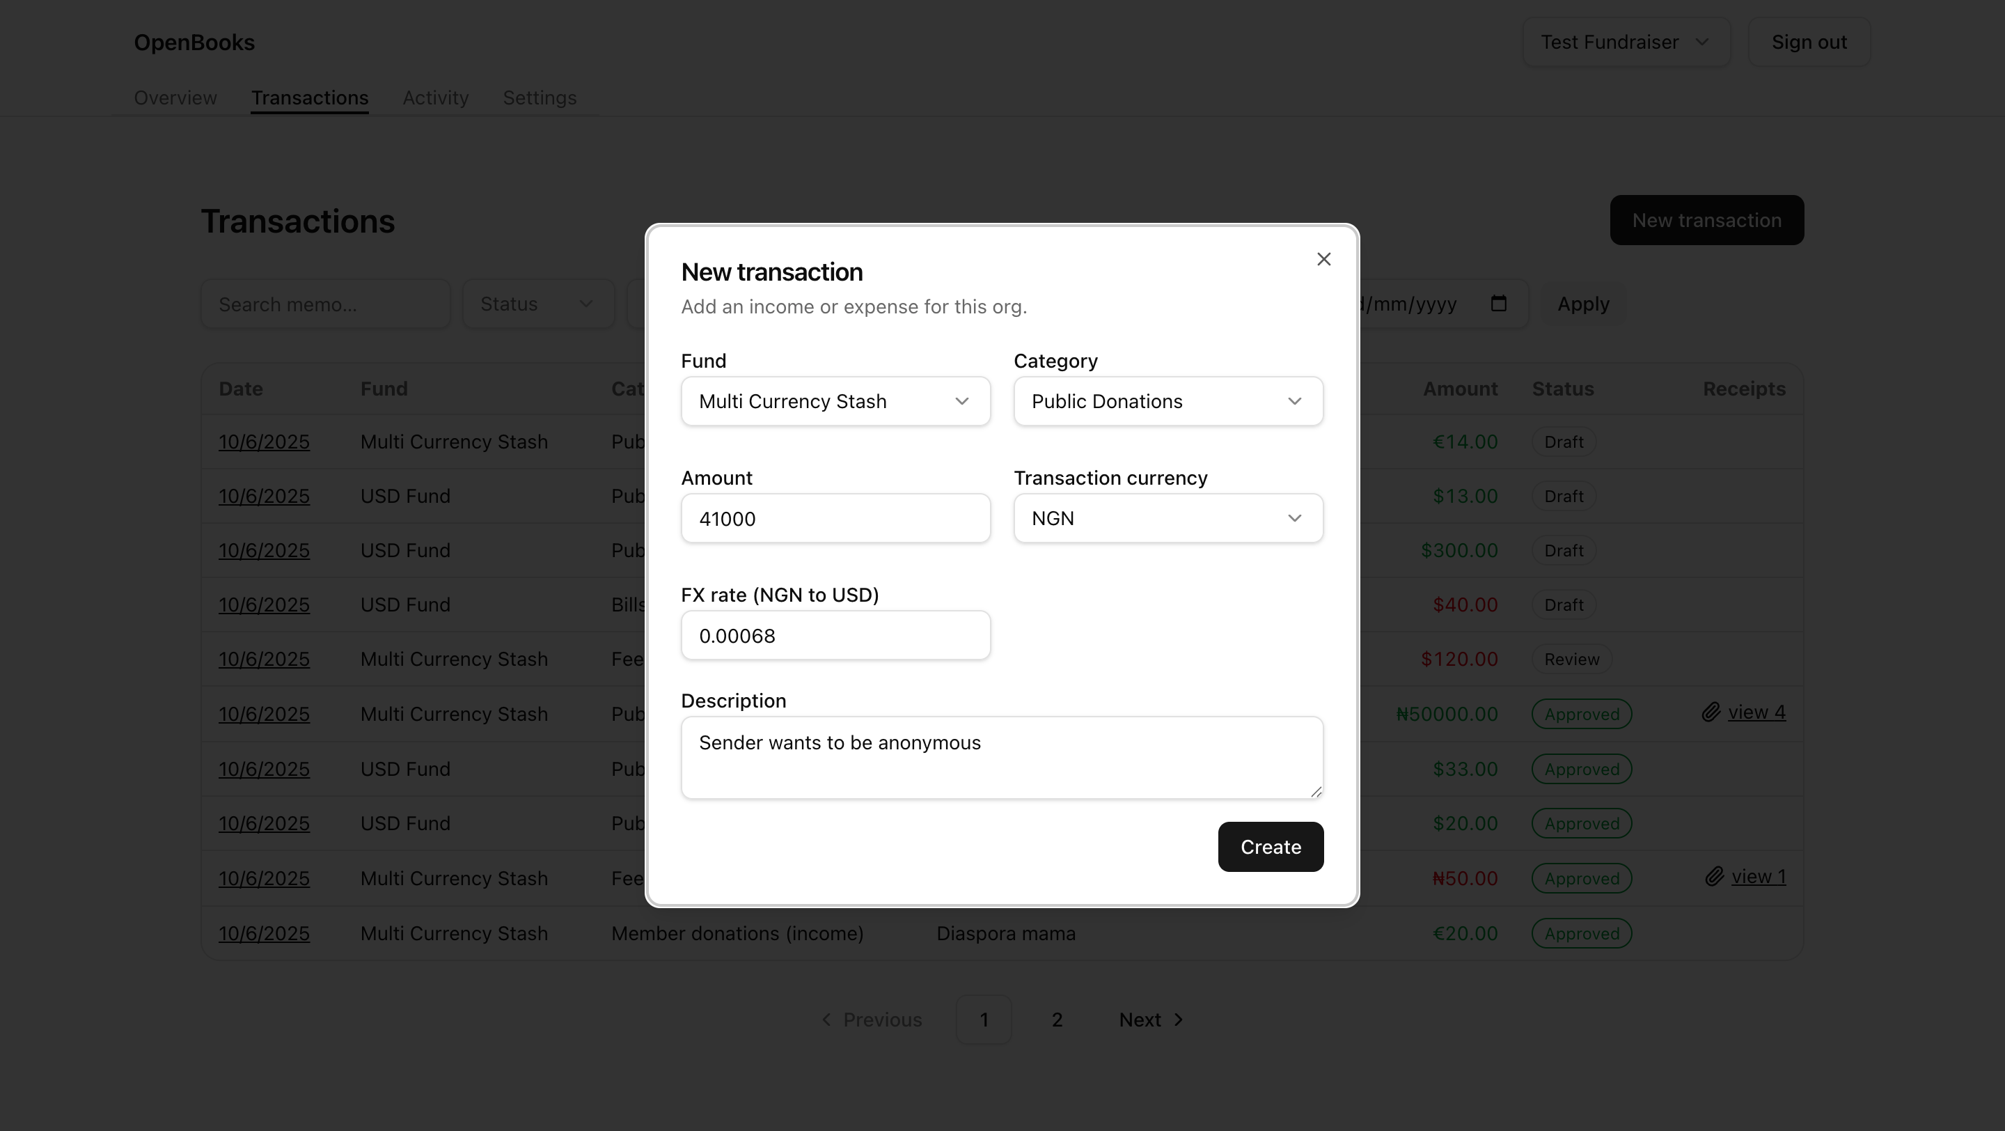This screenshot has height=1131, width=2005.
Task: Go to page 2 of transactions
Action: tap(1056, 1020)
